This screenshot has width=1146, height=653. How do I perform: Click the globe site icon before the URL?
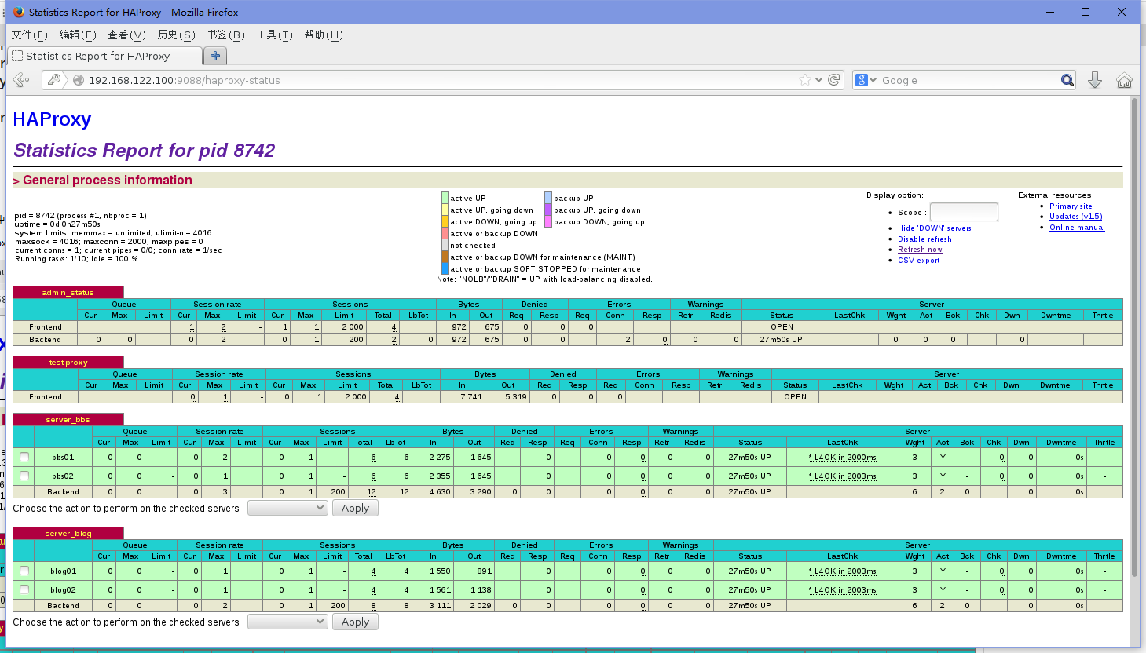click(79, 80)
